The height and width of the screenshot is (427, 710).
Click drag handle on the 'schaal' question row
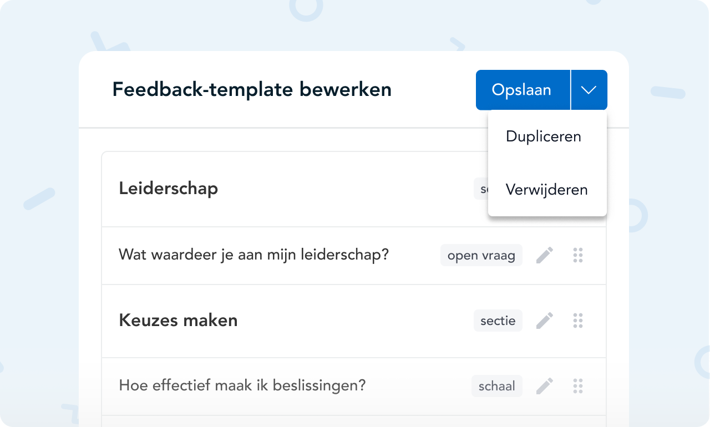point(578,386)
